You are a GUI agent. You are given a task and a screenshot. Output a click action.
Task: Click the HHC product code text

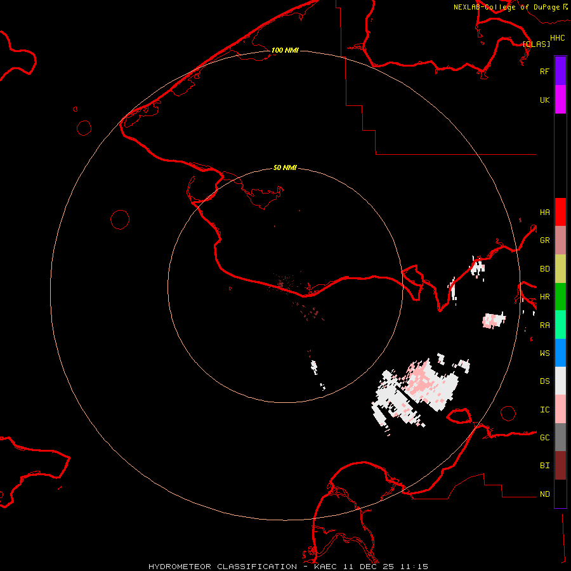coord(557,38)
